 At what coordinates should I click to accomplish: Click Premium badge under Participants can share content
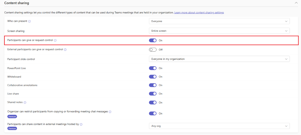[x=12, y=129]
